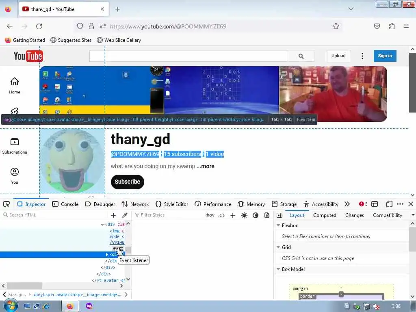Image resolution: width=416 pixels, height=312 pixels.
Task: Click the YouTube search magnifier button
Action: click(x=301, y=56)
